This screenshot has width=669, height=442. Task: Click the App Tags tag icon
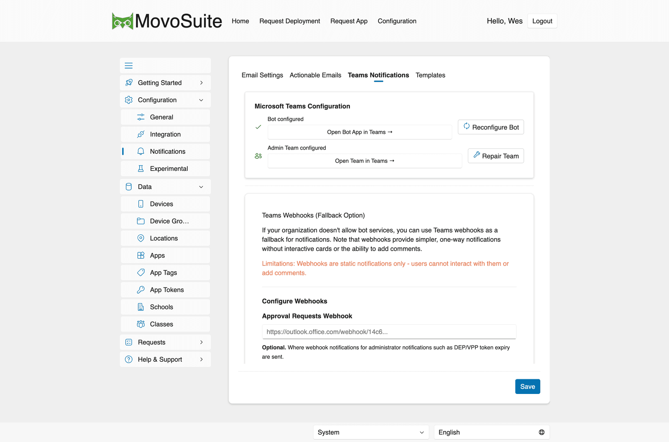141,272
